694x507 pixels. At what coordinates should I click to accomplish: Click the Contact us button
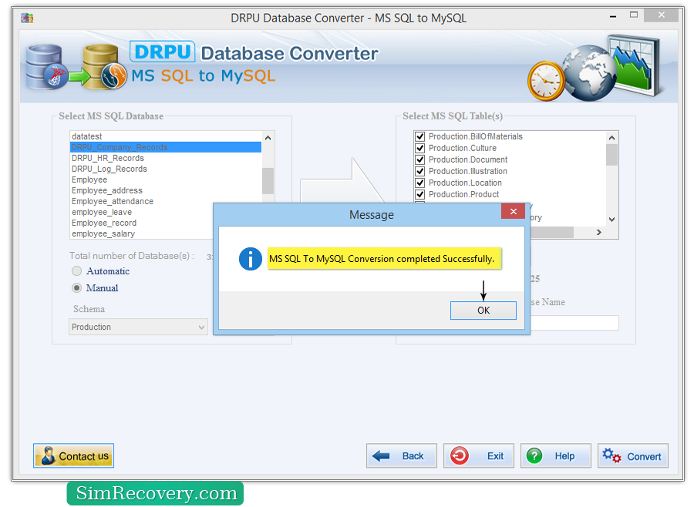tap(73, 455)
